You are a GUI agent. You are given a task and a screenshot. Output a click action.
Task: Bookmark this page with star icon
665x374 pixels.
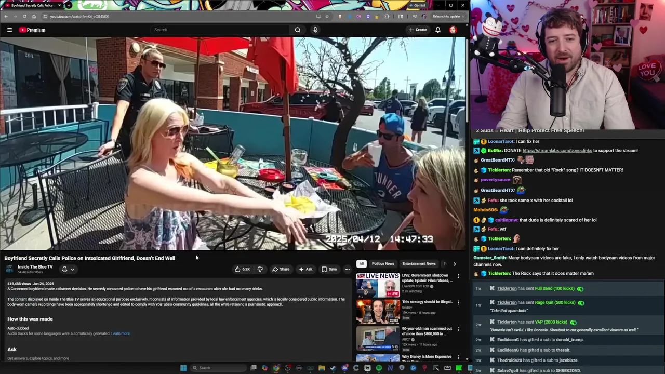point(327,16)
